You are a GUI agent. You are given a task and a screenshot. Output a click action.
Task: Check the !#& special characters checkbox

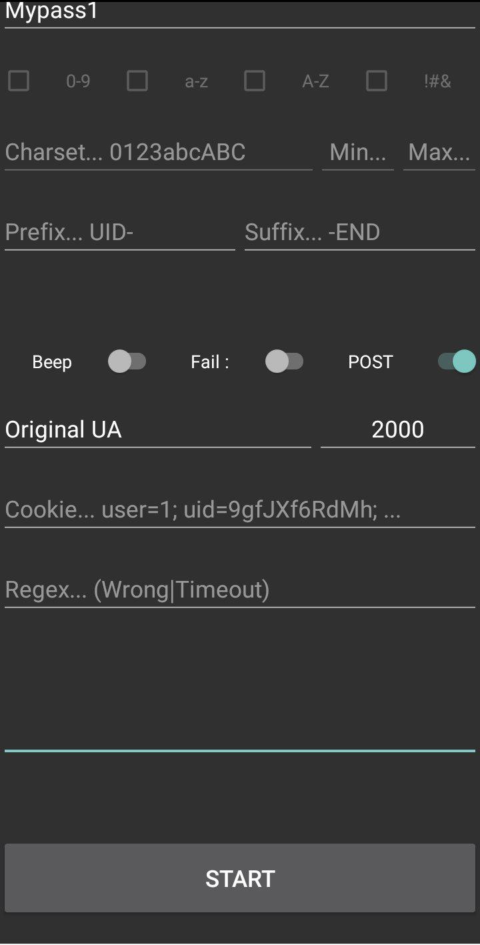point(377,81)
